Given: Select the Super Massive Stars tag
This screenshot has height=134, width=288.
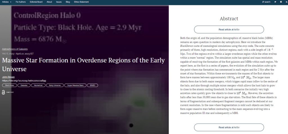Looking at the screenshot, I should 75,85.
